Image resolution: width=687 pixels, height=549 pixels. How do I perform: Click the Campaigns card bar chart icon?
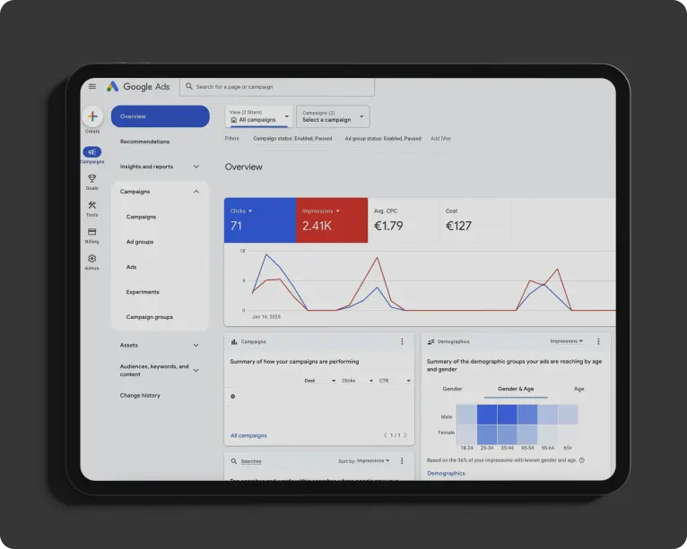pos(234,341)
